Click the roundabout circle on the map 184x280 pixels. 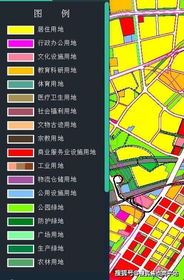(x=118, y=179)
